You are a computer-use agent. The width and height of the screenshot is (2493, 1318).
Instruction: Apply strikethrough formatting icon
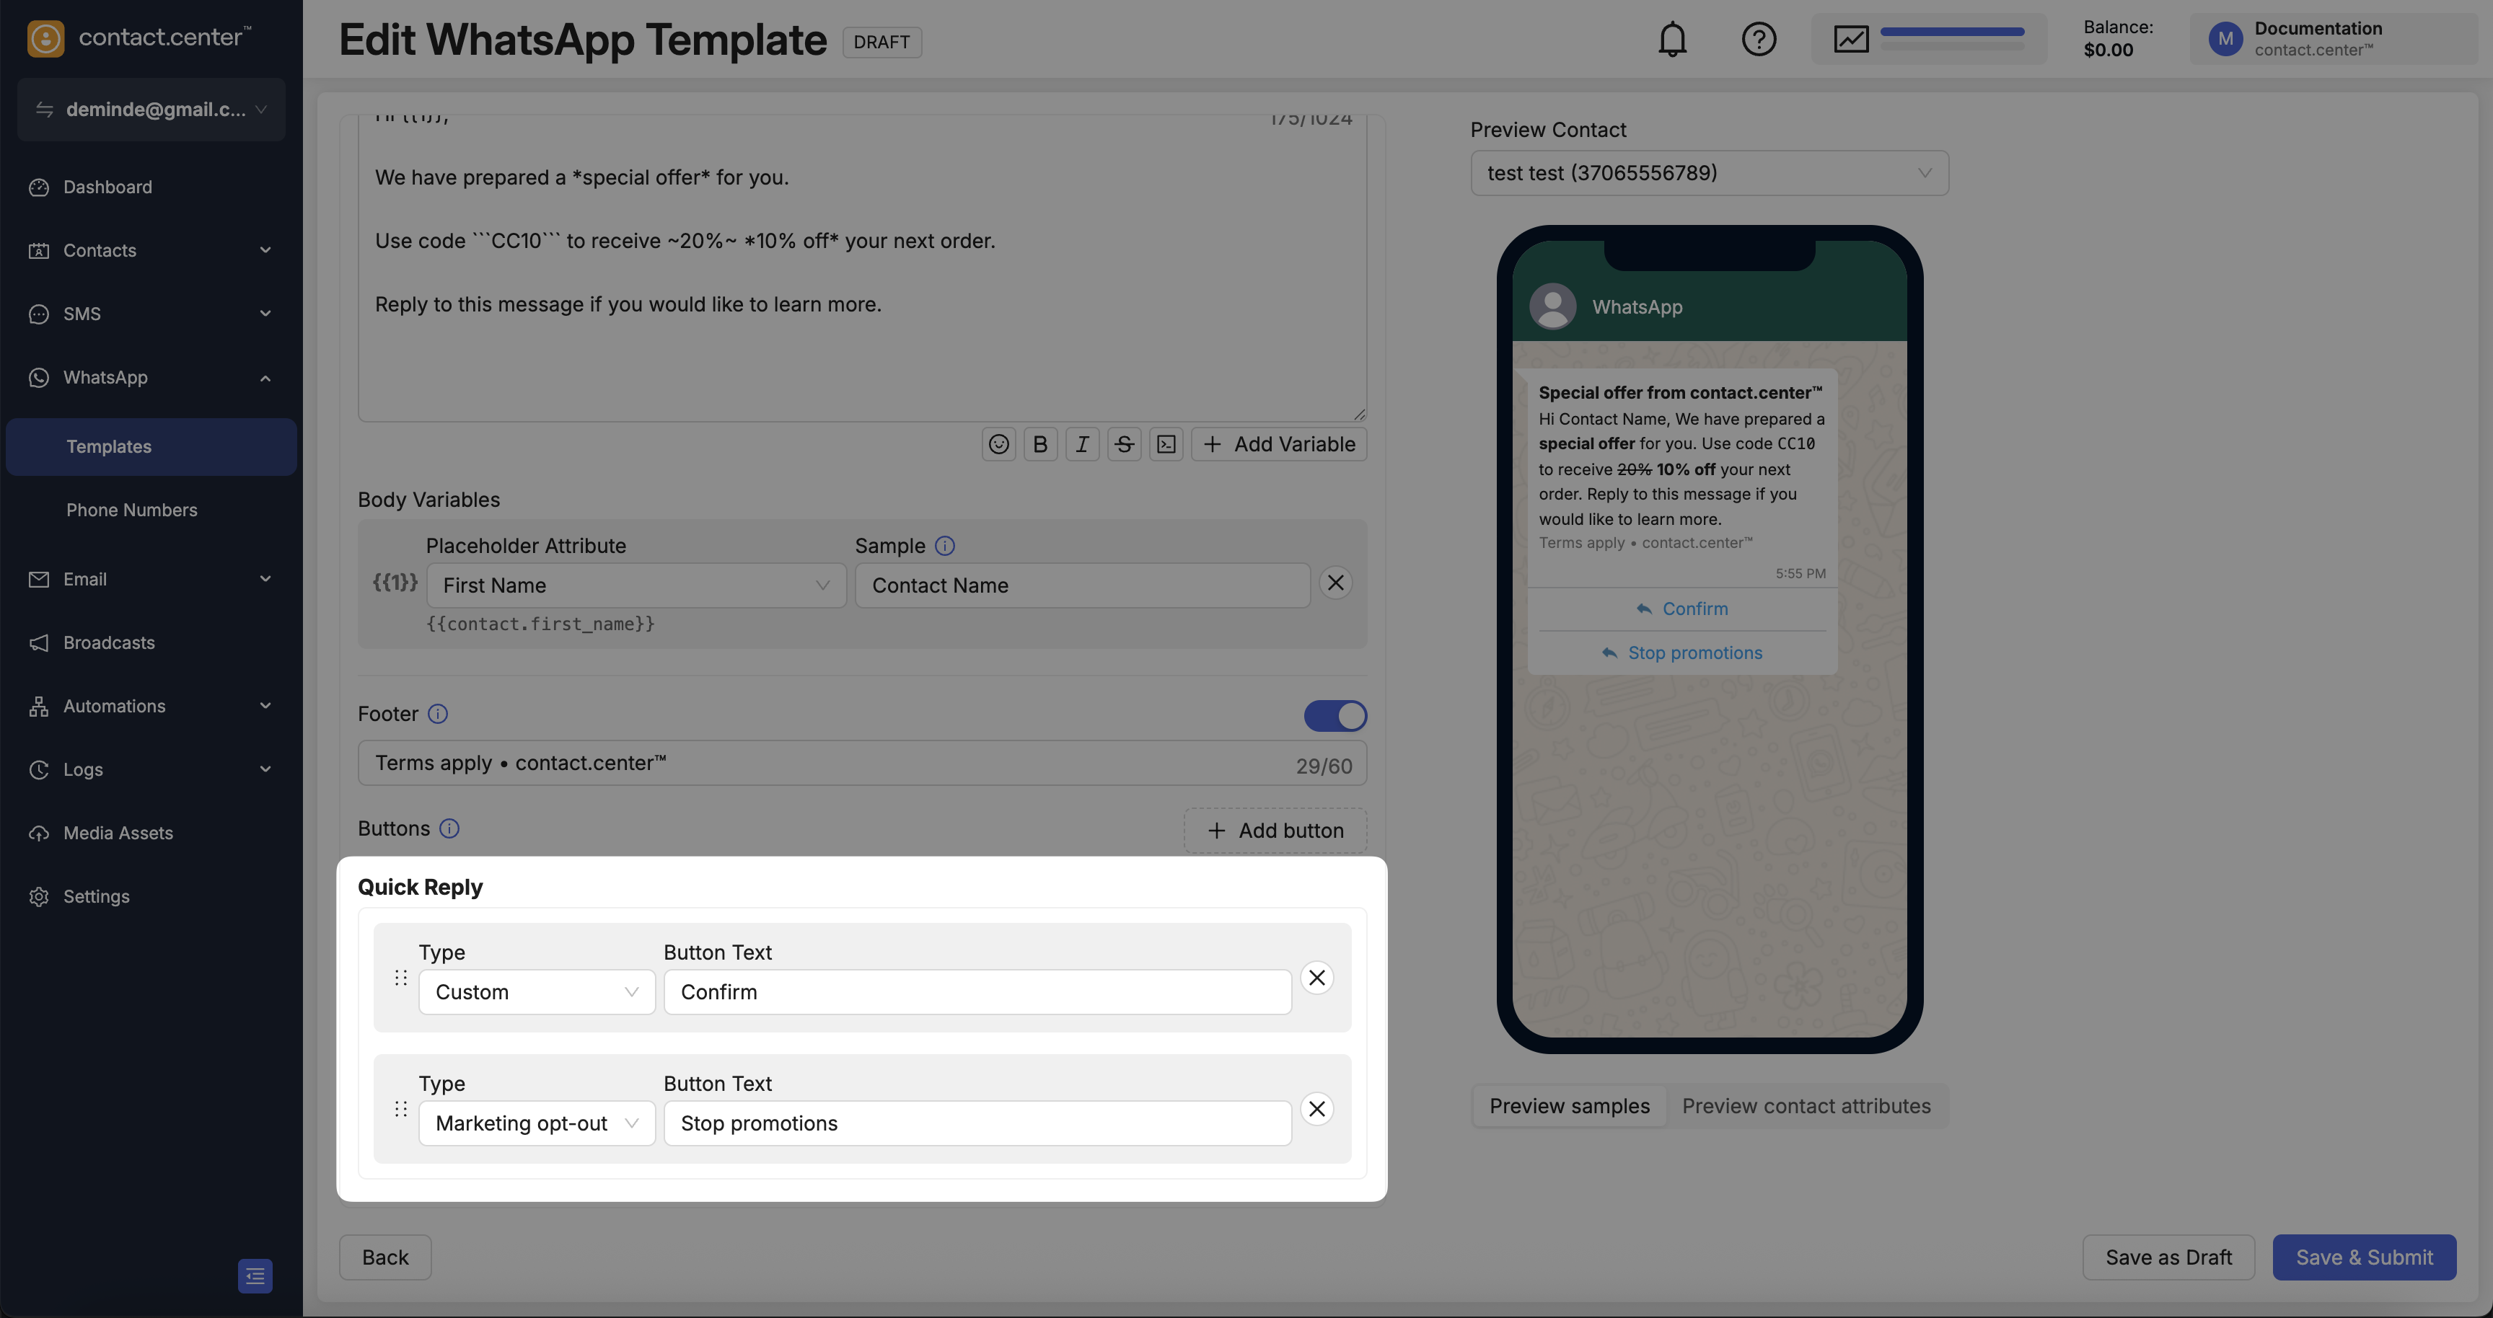[x=1124, y=444]
